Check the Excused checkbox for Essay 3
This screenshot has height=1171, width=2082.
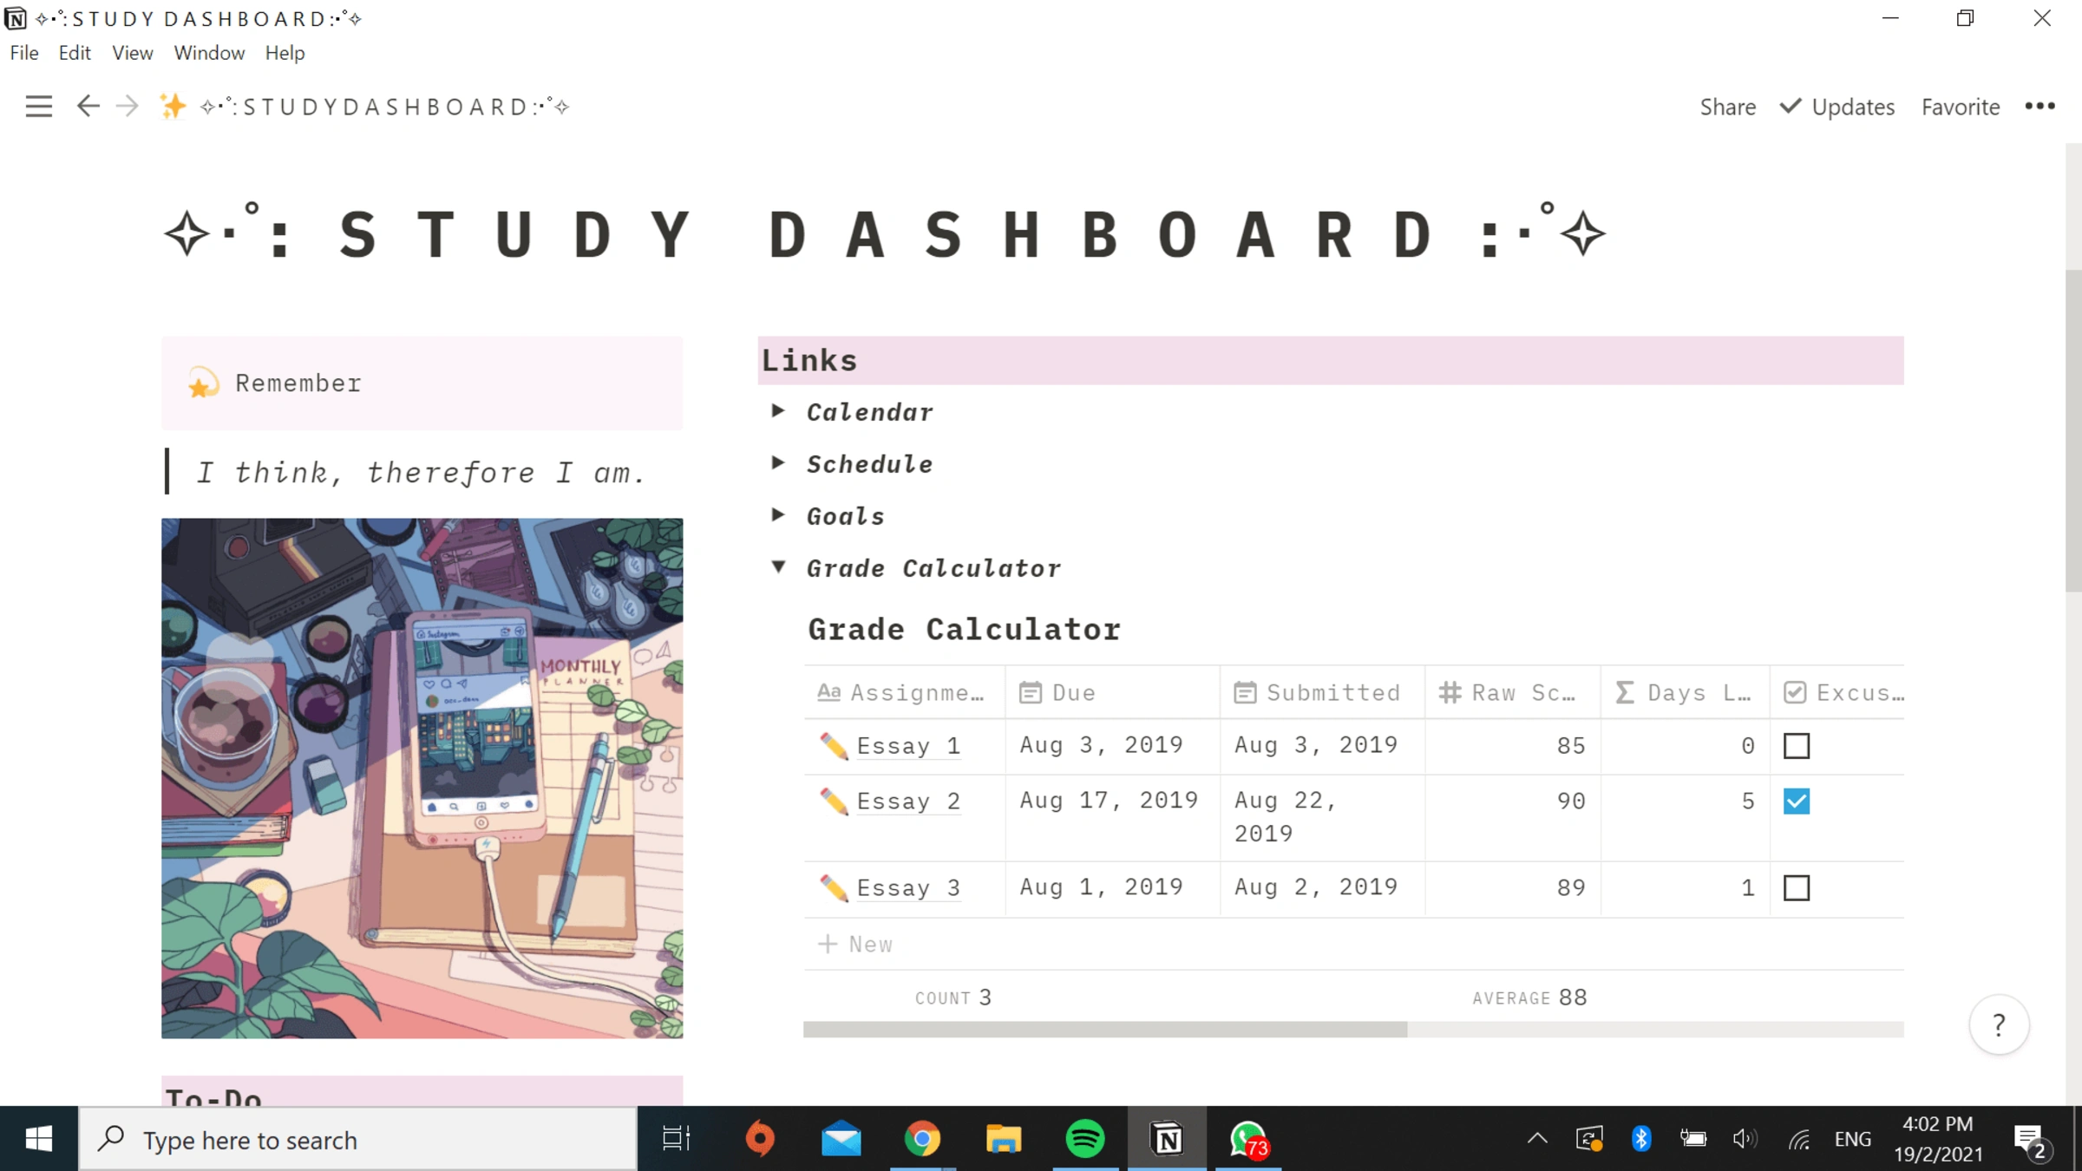(x=1797, y=888)
